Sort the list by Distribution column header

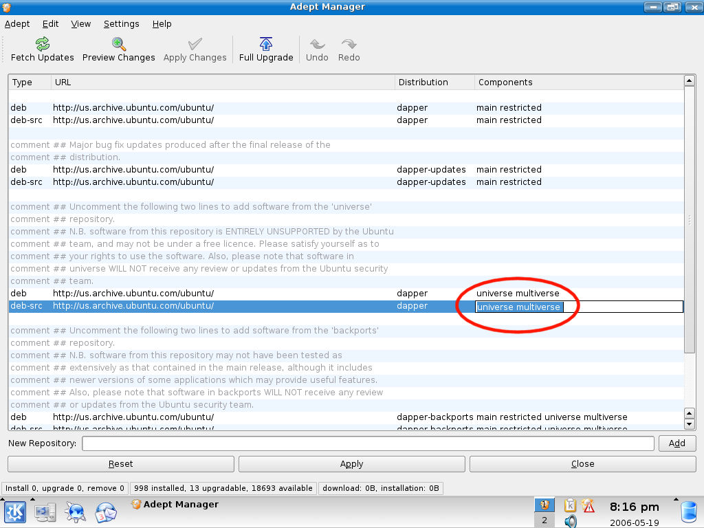click(x=434, y=82)
